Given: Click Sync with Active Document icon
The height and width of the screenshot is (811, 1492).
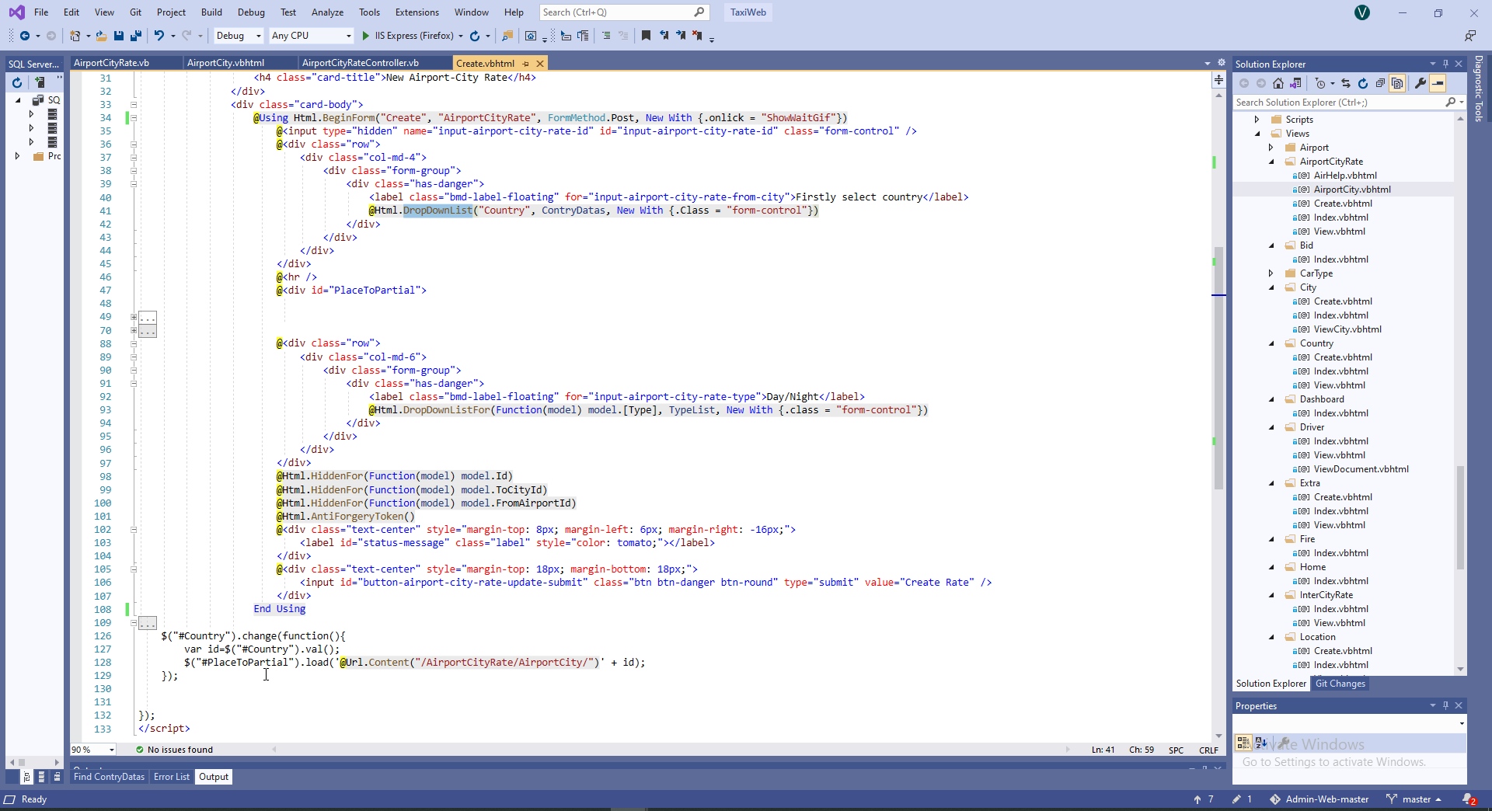Looking at the screenshot, I should (x=1346, y=83).
